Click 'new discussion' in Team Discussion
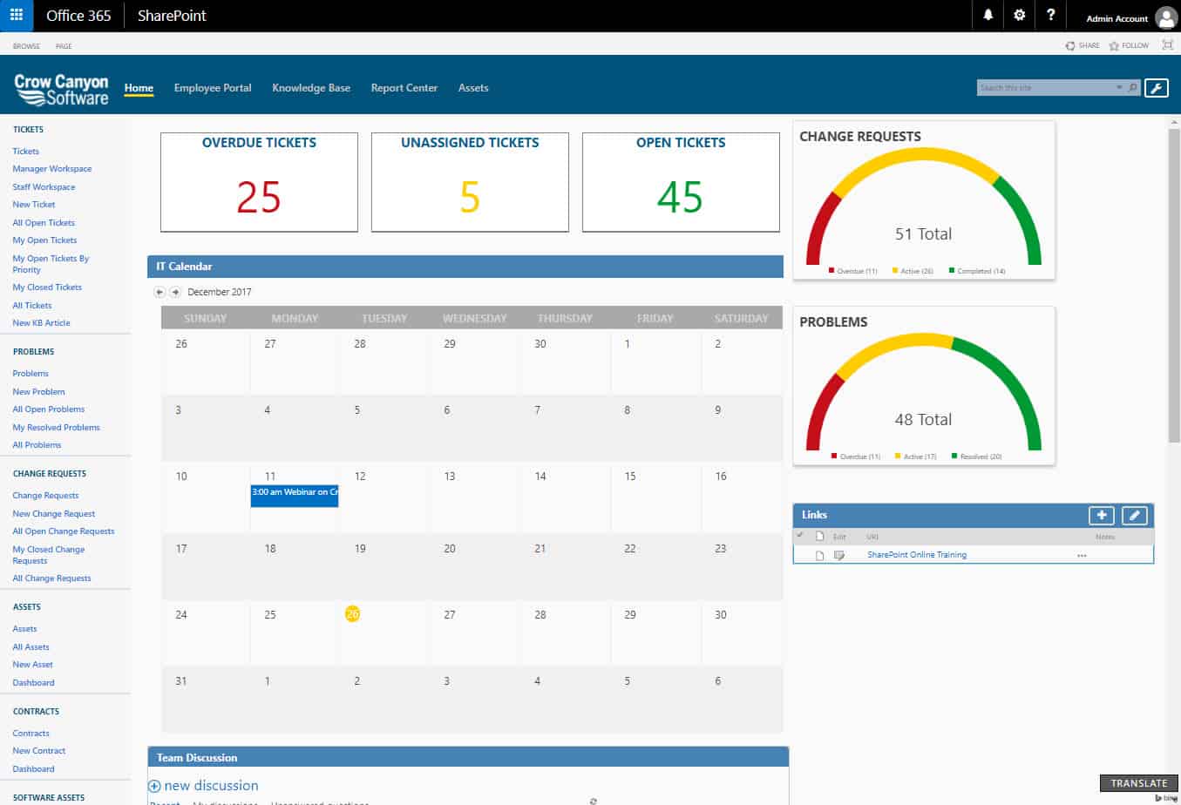Screen dimensions: 1181x805 (x=211, y=786)
